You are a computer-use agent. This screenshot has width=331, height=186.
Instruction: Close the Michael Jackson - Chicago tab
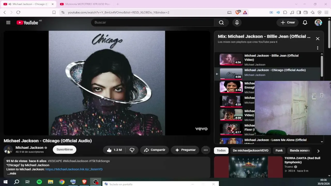tap(52, 4)
